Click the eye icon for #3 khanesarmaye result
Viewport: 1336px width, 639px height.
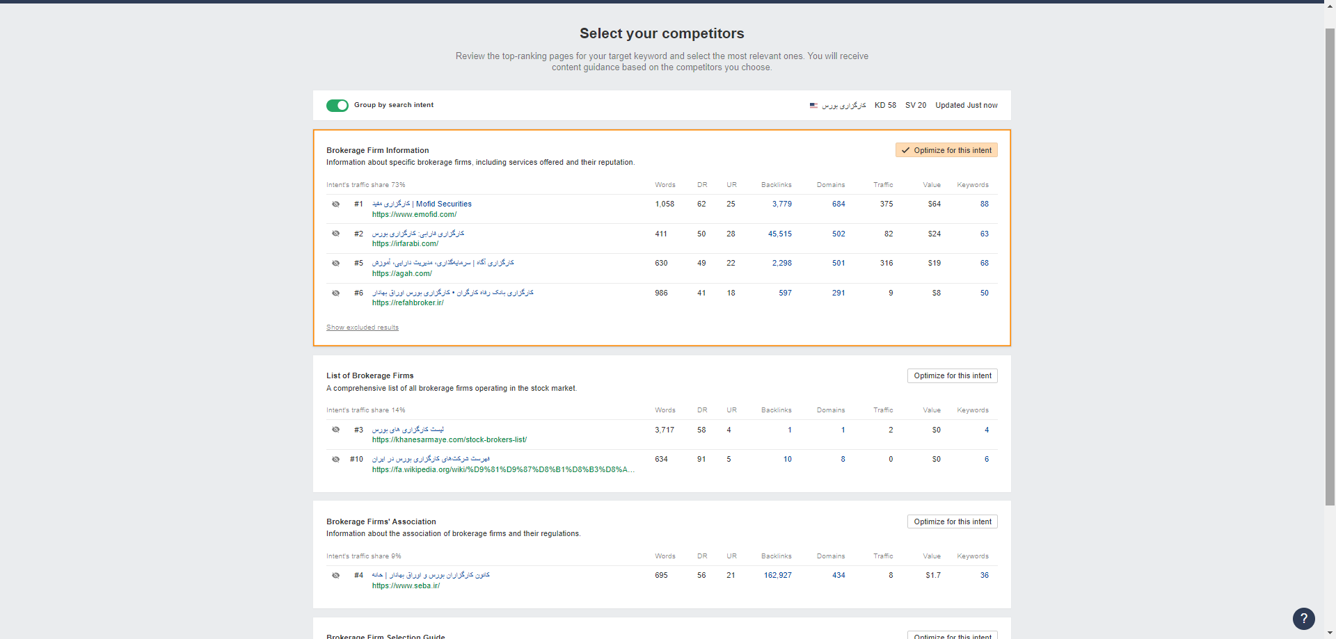pyautogui.click(x=336, y=430)
